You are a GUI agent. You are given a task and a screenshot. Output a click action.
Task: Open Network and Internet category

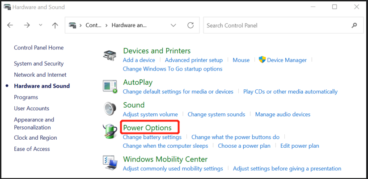click(x=40, y=75)
